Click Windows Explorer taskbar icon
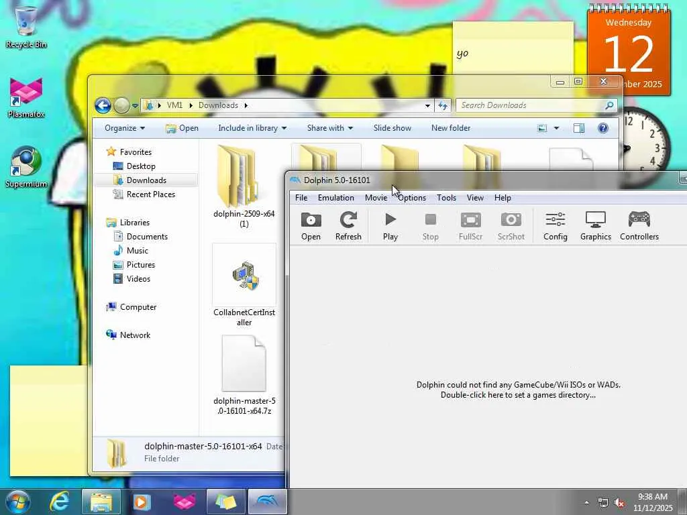The image size is (687, 515). point(101,502)
